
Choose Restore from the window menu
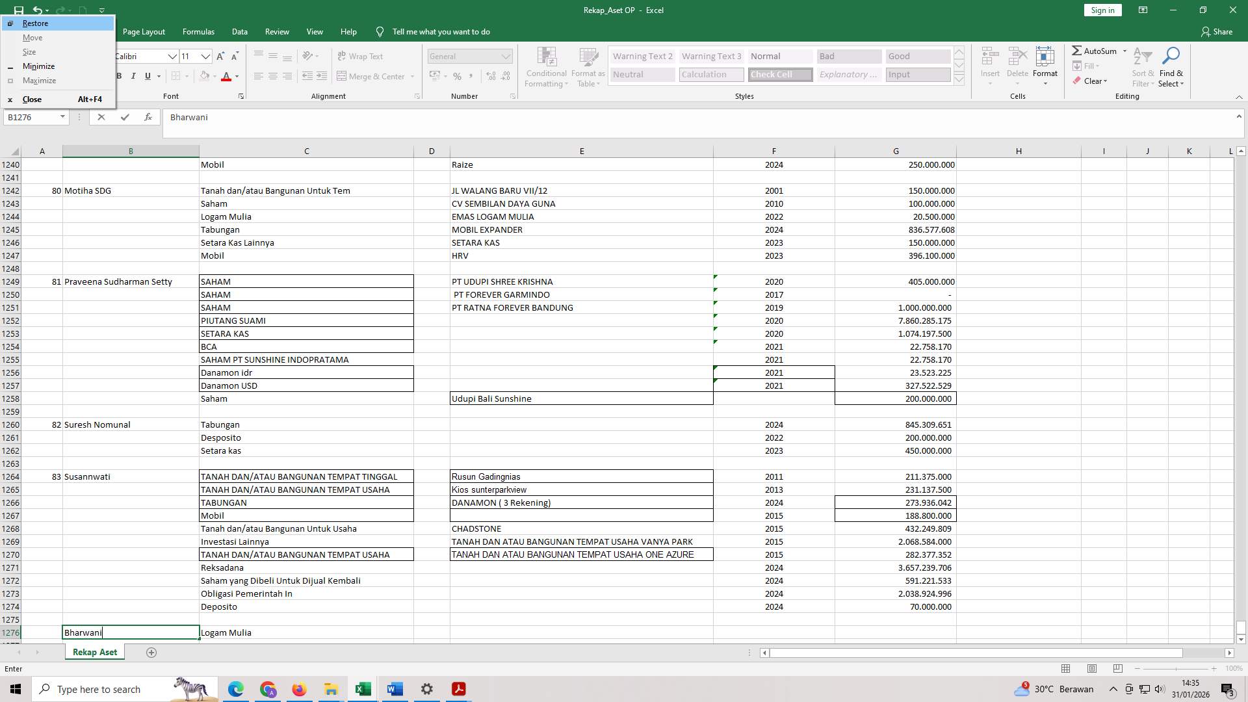[35, 23]
